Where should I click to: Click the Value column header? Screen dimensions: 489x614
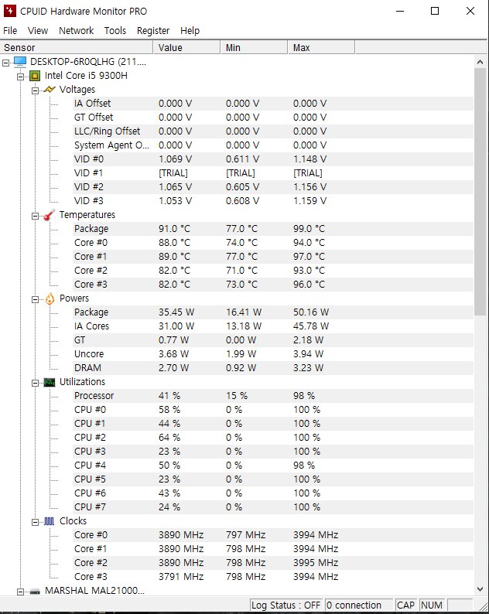click(x=186, y=48)
